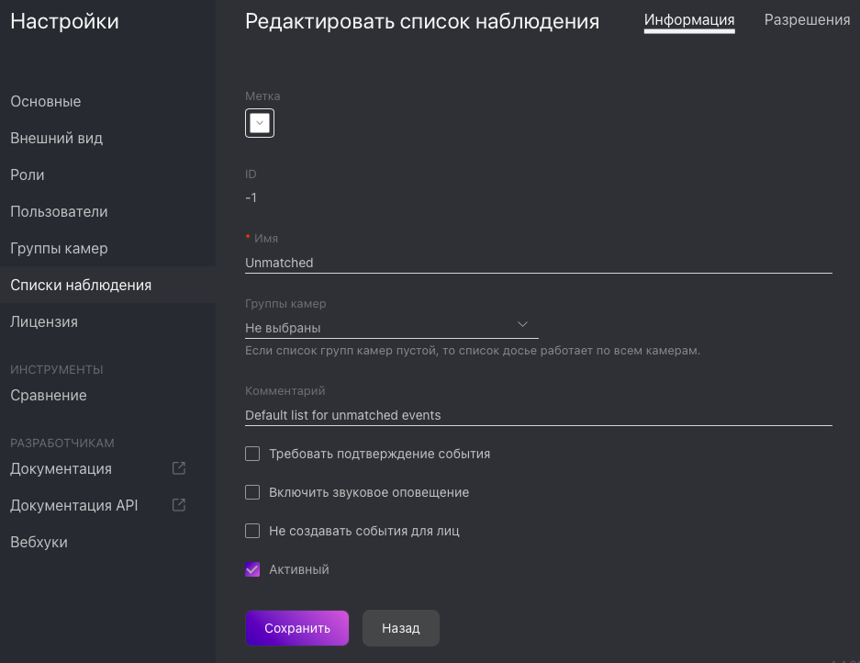Open external link icon beside Документация
Viewport: 860px width, 663px height.
179,468
